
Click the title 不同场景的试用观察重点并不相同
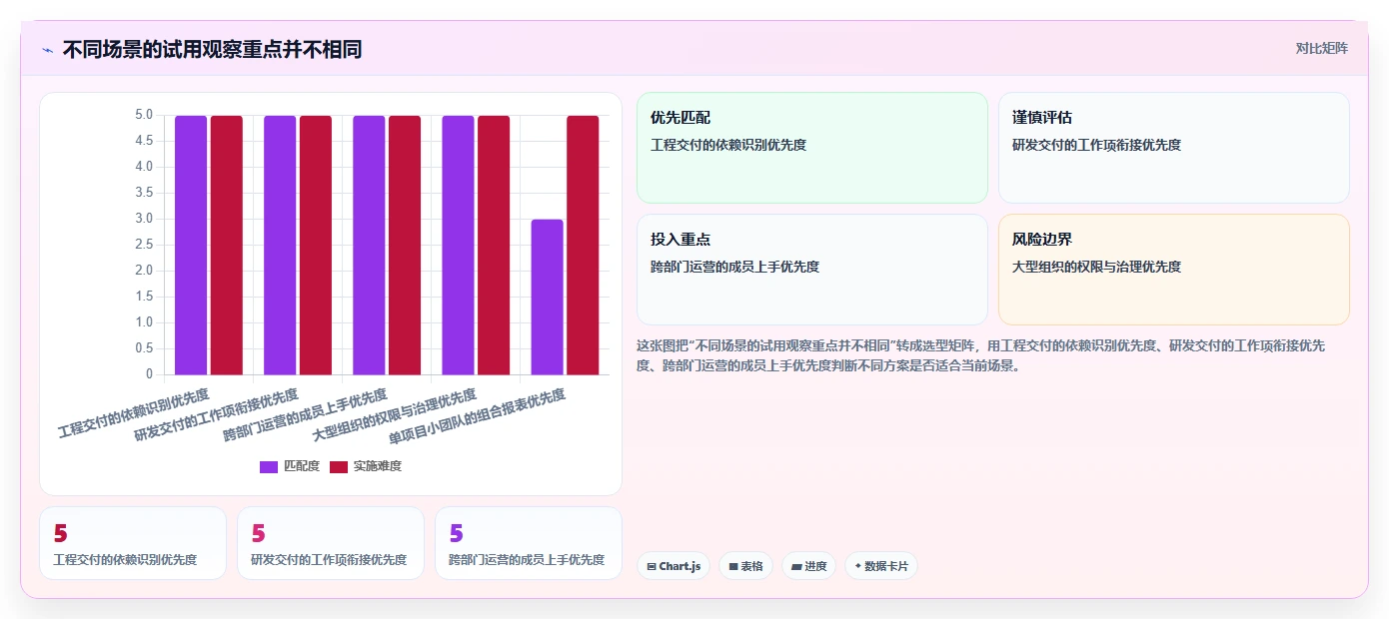click(212, 49)
